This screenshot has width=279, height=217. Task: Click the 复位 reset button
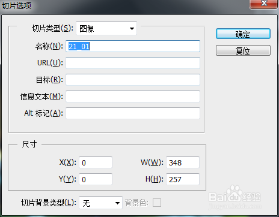(x=243, y=50)
